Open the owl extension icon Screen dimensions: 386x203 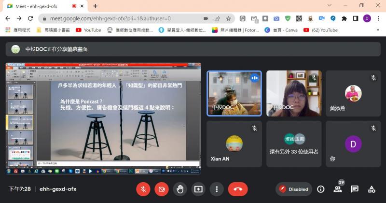tap(310, 18)
